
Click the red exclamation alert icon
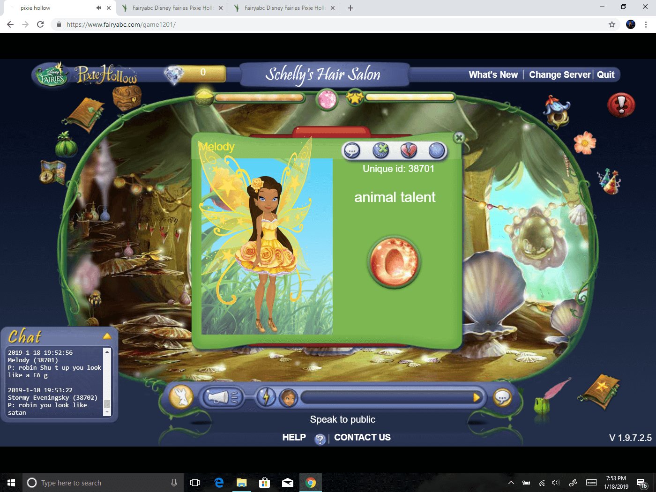tap(621, 105)
